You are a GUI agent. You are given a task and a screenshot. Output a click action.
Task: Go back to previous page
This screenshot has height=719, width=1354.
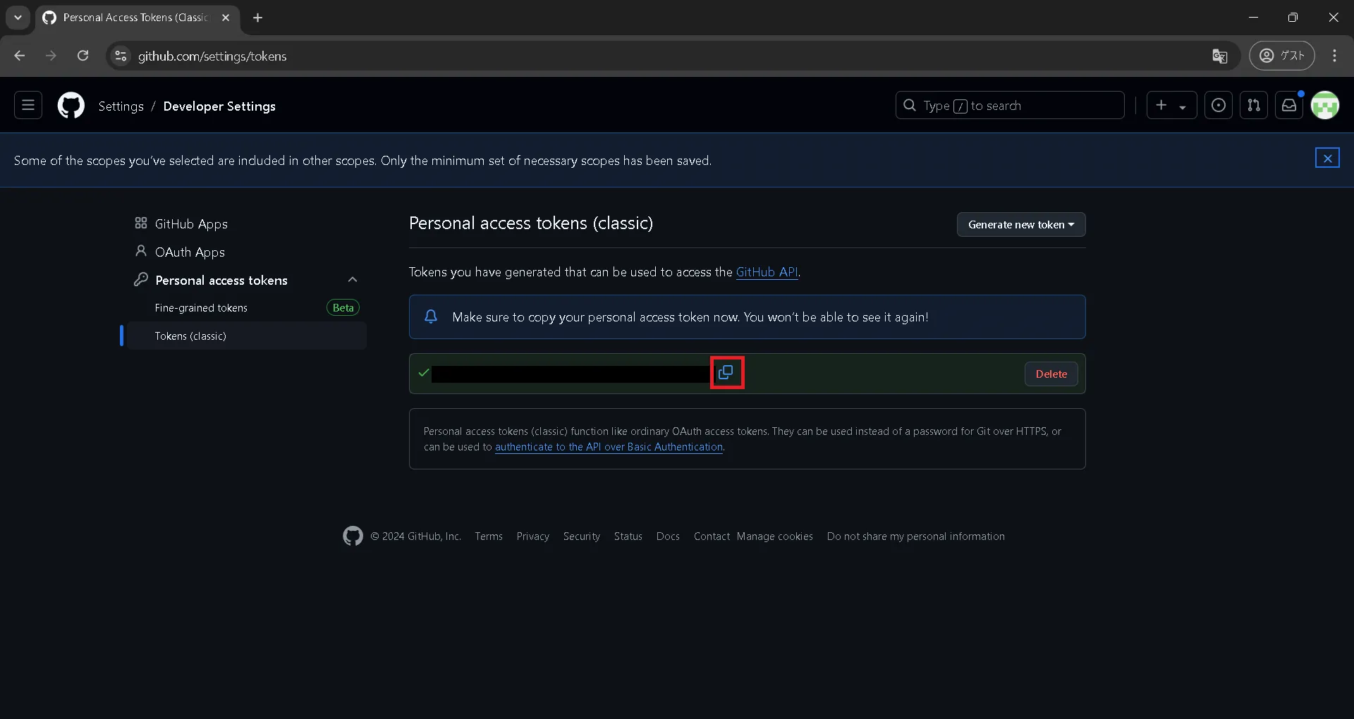20,56
